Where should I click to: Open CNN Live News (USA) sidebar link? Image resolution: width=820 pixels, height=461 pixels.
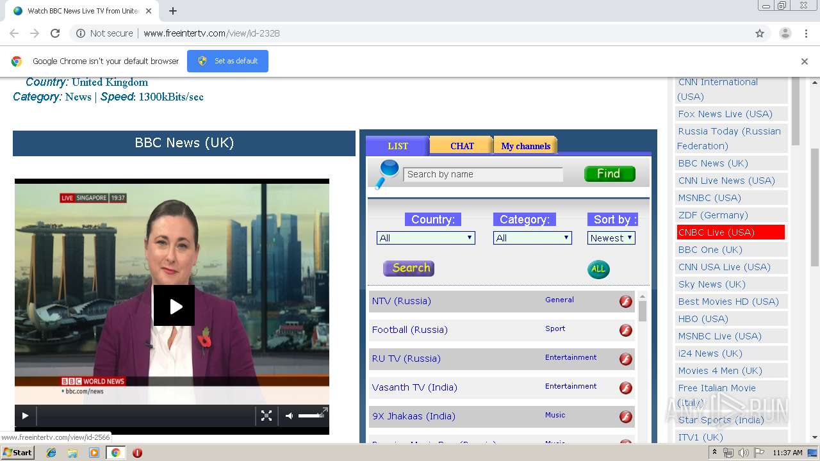click(726, 181)
